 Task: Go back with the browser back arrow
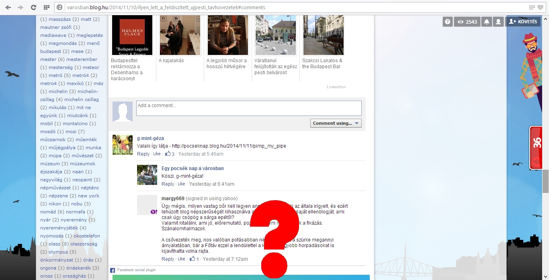click(x=8, y=7)
